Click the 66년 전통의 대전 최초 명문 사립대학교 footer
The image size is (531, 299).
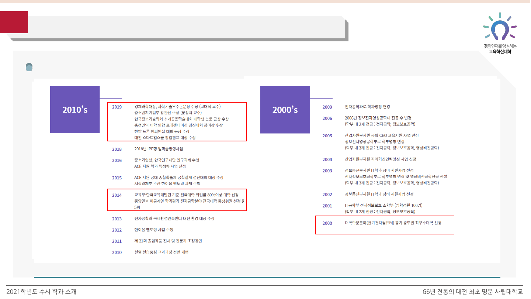point(473,292)
